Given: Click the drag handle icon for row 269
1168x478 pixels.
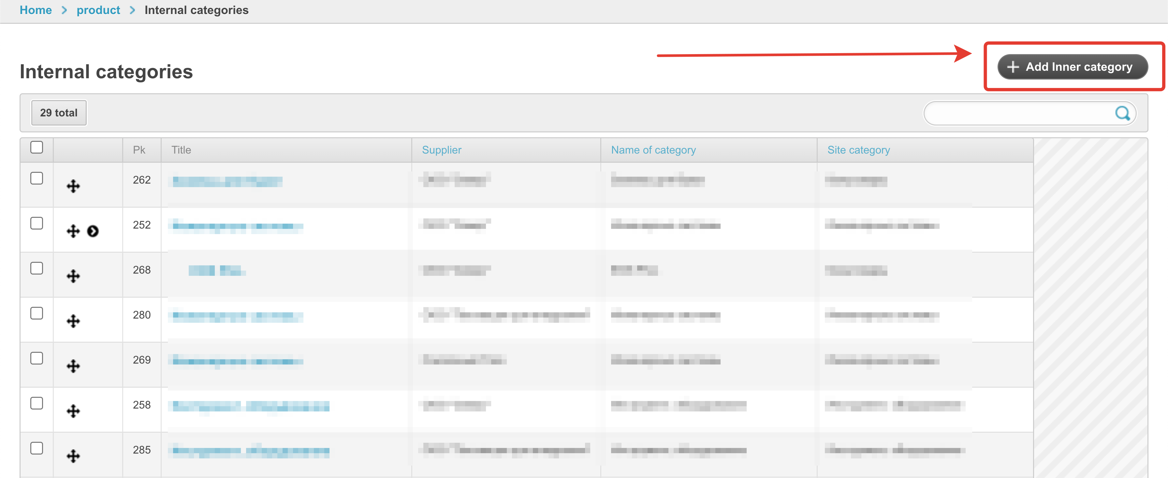Looking at the screenshot, I should coord(73,366).
